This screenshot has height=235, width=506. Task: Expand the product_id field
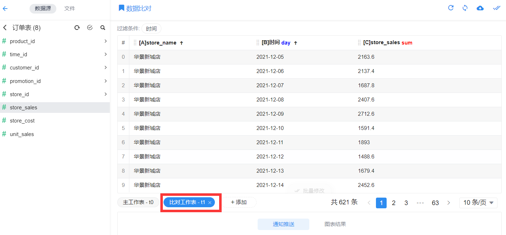pos(105,41)
